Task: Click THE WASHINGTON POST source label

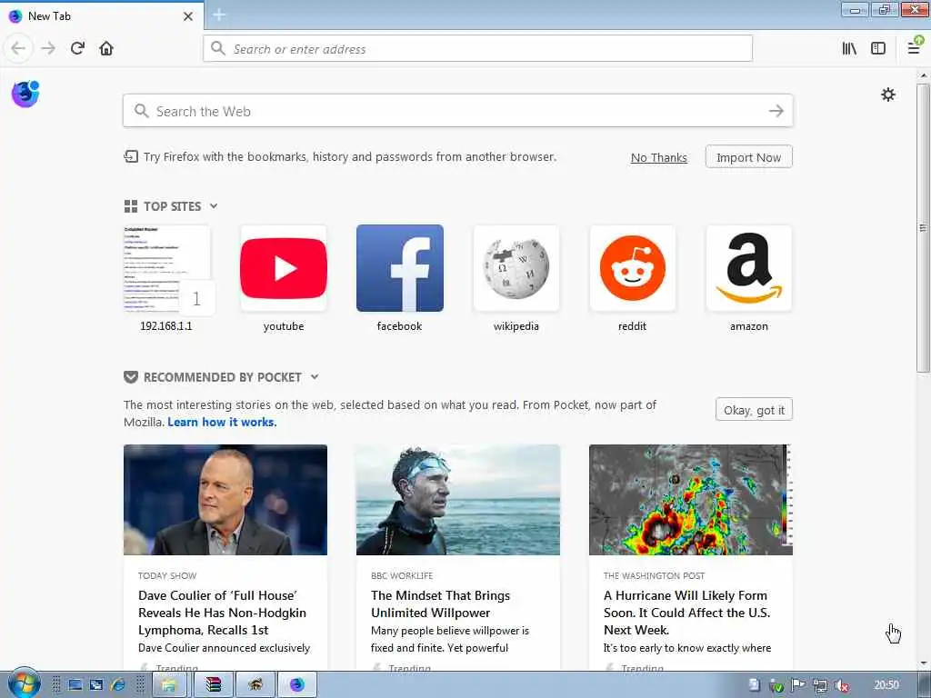Action: click(x=654, y=575)
